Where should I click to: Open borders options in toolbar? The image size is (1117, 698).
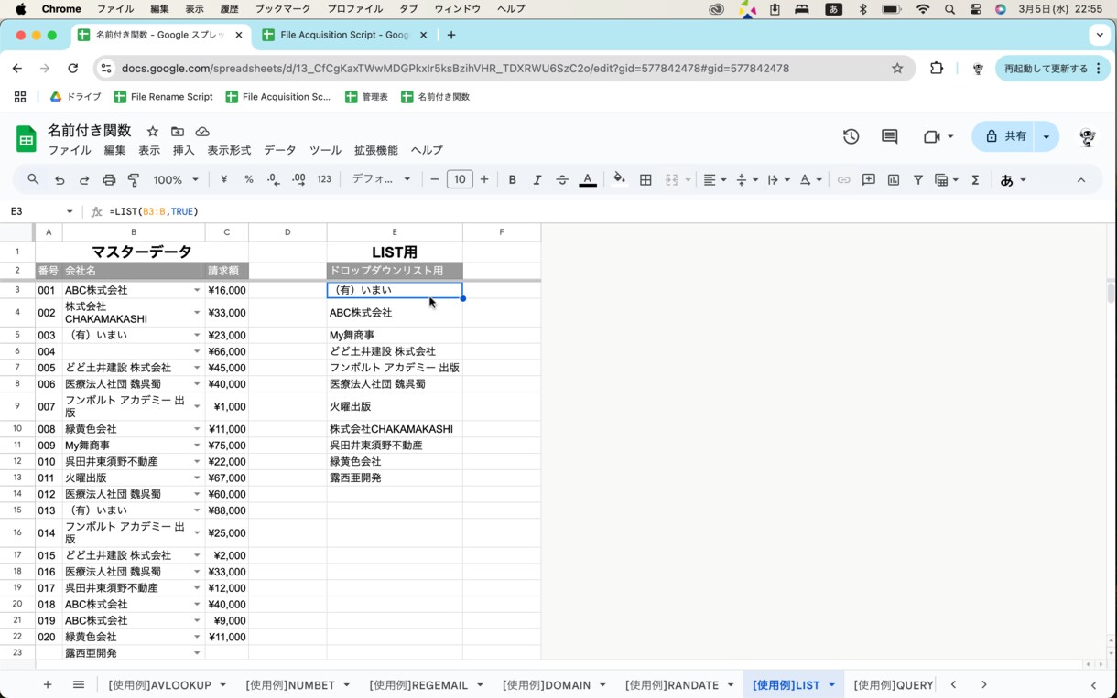click(x=645, y=180)
